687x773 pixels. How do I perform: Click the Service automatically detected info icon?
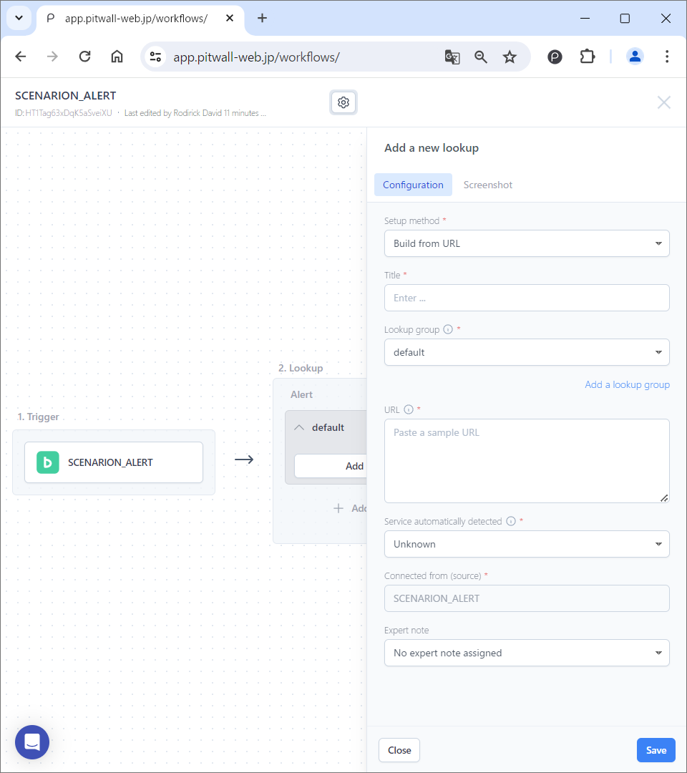point(512,521)
